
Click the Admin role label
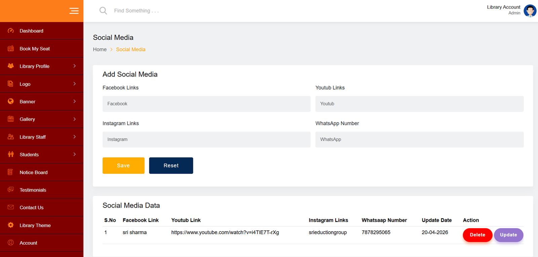[x=514, y=13]
